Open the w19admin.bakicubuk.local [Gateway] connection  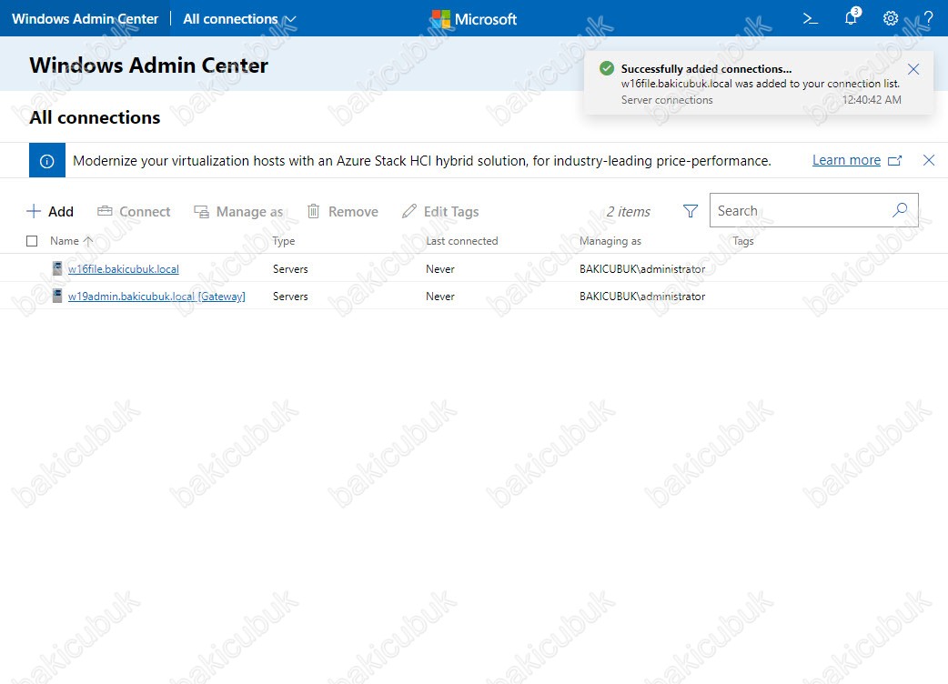[156, 297]
